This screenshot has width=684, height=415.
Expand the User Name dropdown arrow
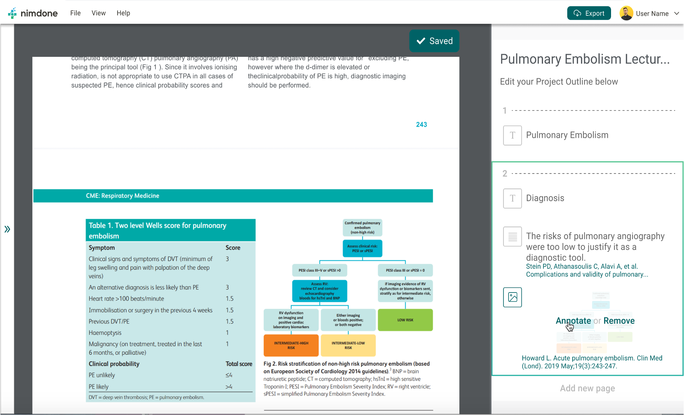pos(677,13)
